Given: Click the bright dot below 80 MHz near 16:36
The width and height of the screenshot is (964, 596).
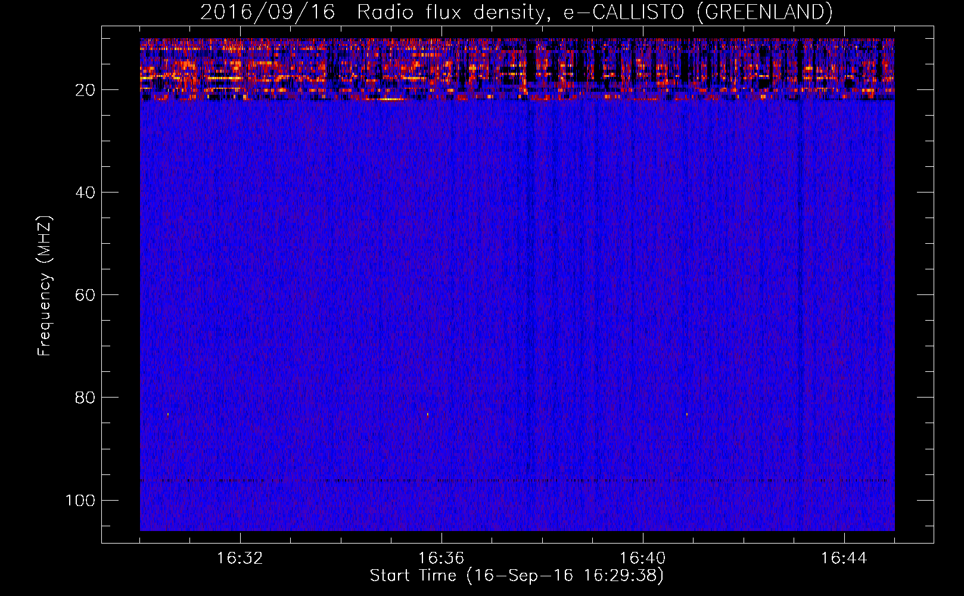Looking at the screenshot, I should (428, 414).
